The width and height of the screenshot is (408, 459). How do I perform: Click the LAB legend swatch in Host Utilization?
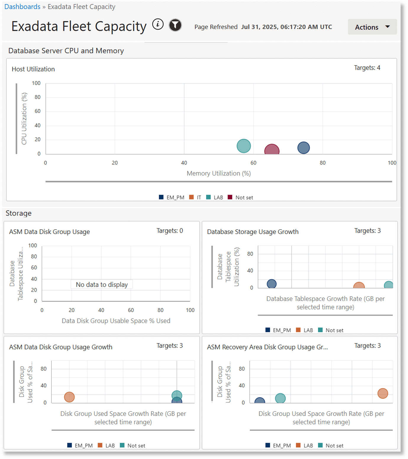209,197
